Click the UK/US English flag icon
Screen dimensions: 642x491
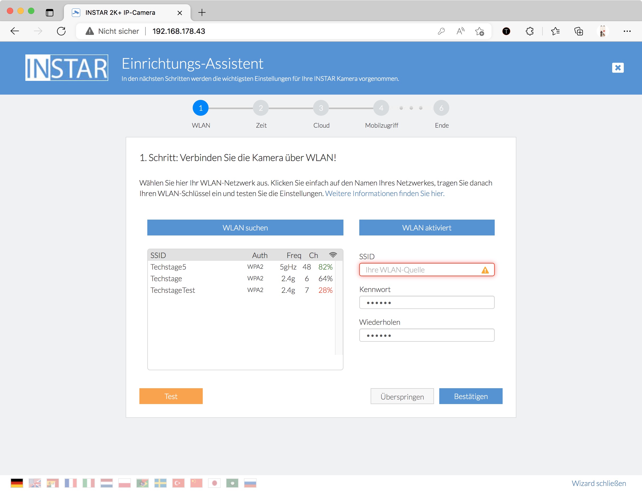coord(35,483)
